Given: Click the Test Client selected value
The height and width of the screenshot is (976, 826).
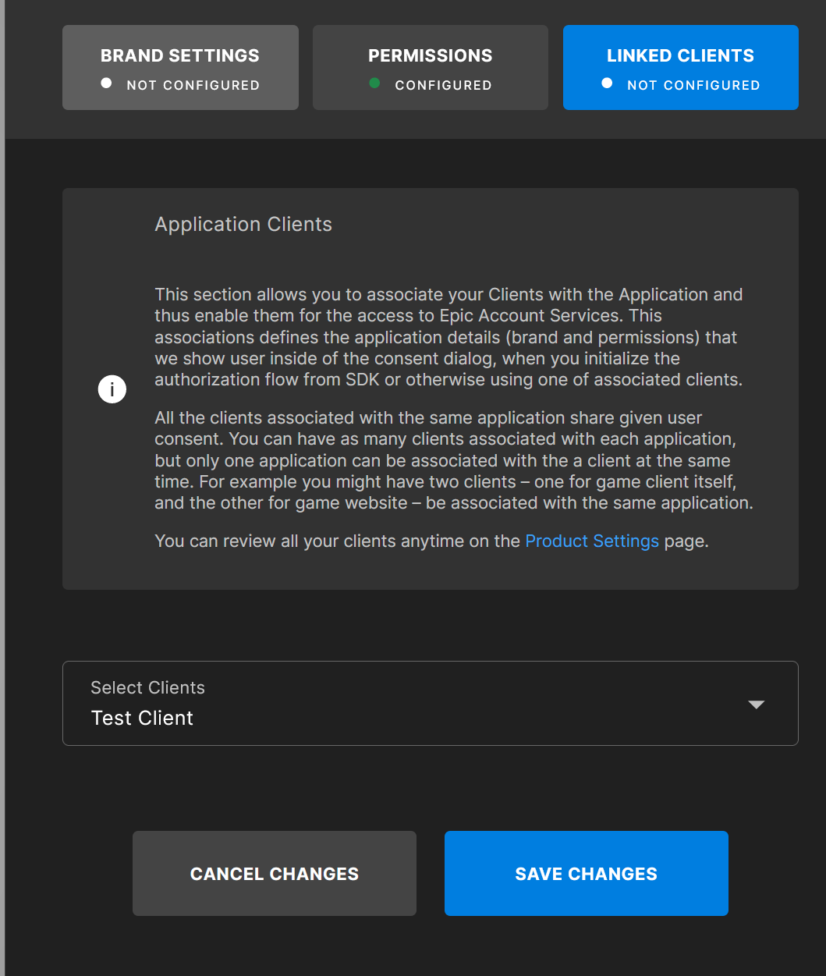Looking at the screenshot, I should [142, 718].
